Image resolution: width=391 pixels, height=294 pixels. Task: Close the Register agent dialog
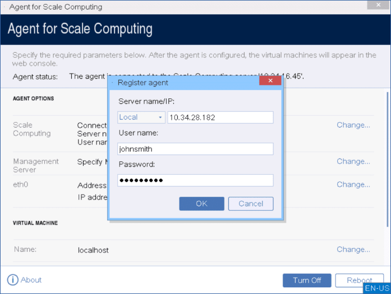(270, 82)
